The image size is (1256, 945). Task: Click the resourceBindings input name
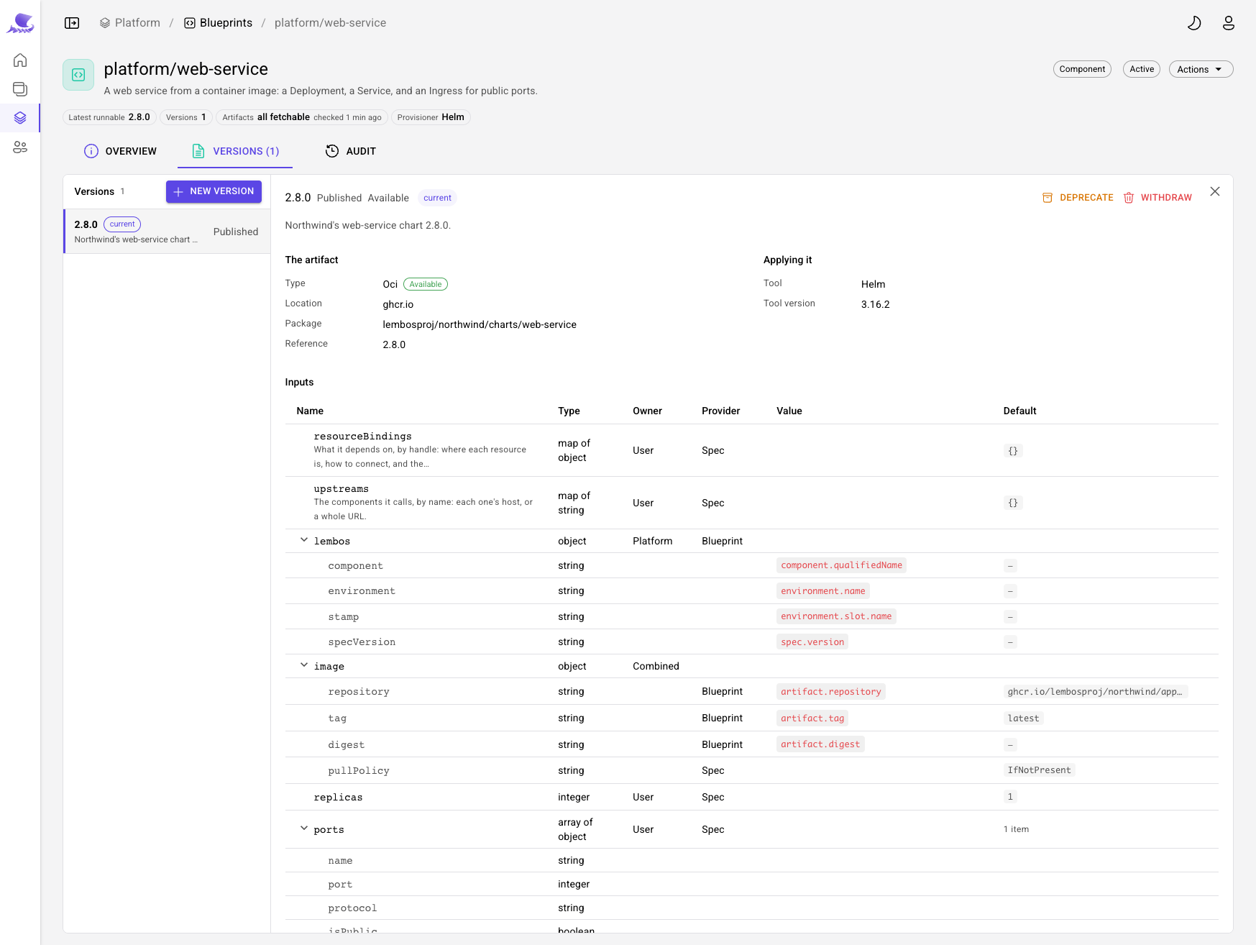coord(362,437)
